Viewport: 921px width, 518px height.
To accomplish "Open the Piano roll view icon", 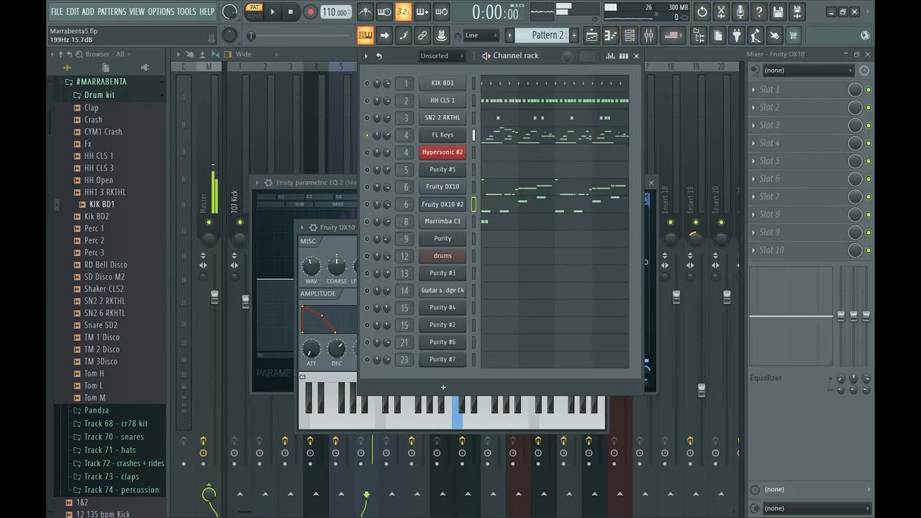I will 610,35.
